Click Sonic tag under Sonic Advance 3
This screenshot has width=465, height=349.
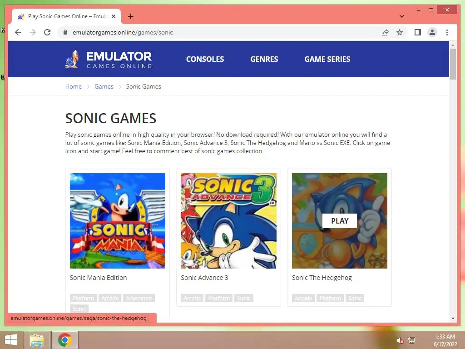244,298
